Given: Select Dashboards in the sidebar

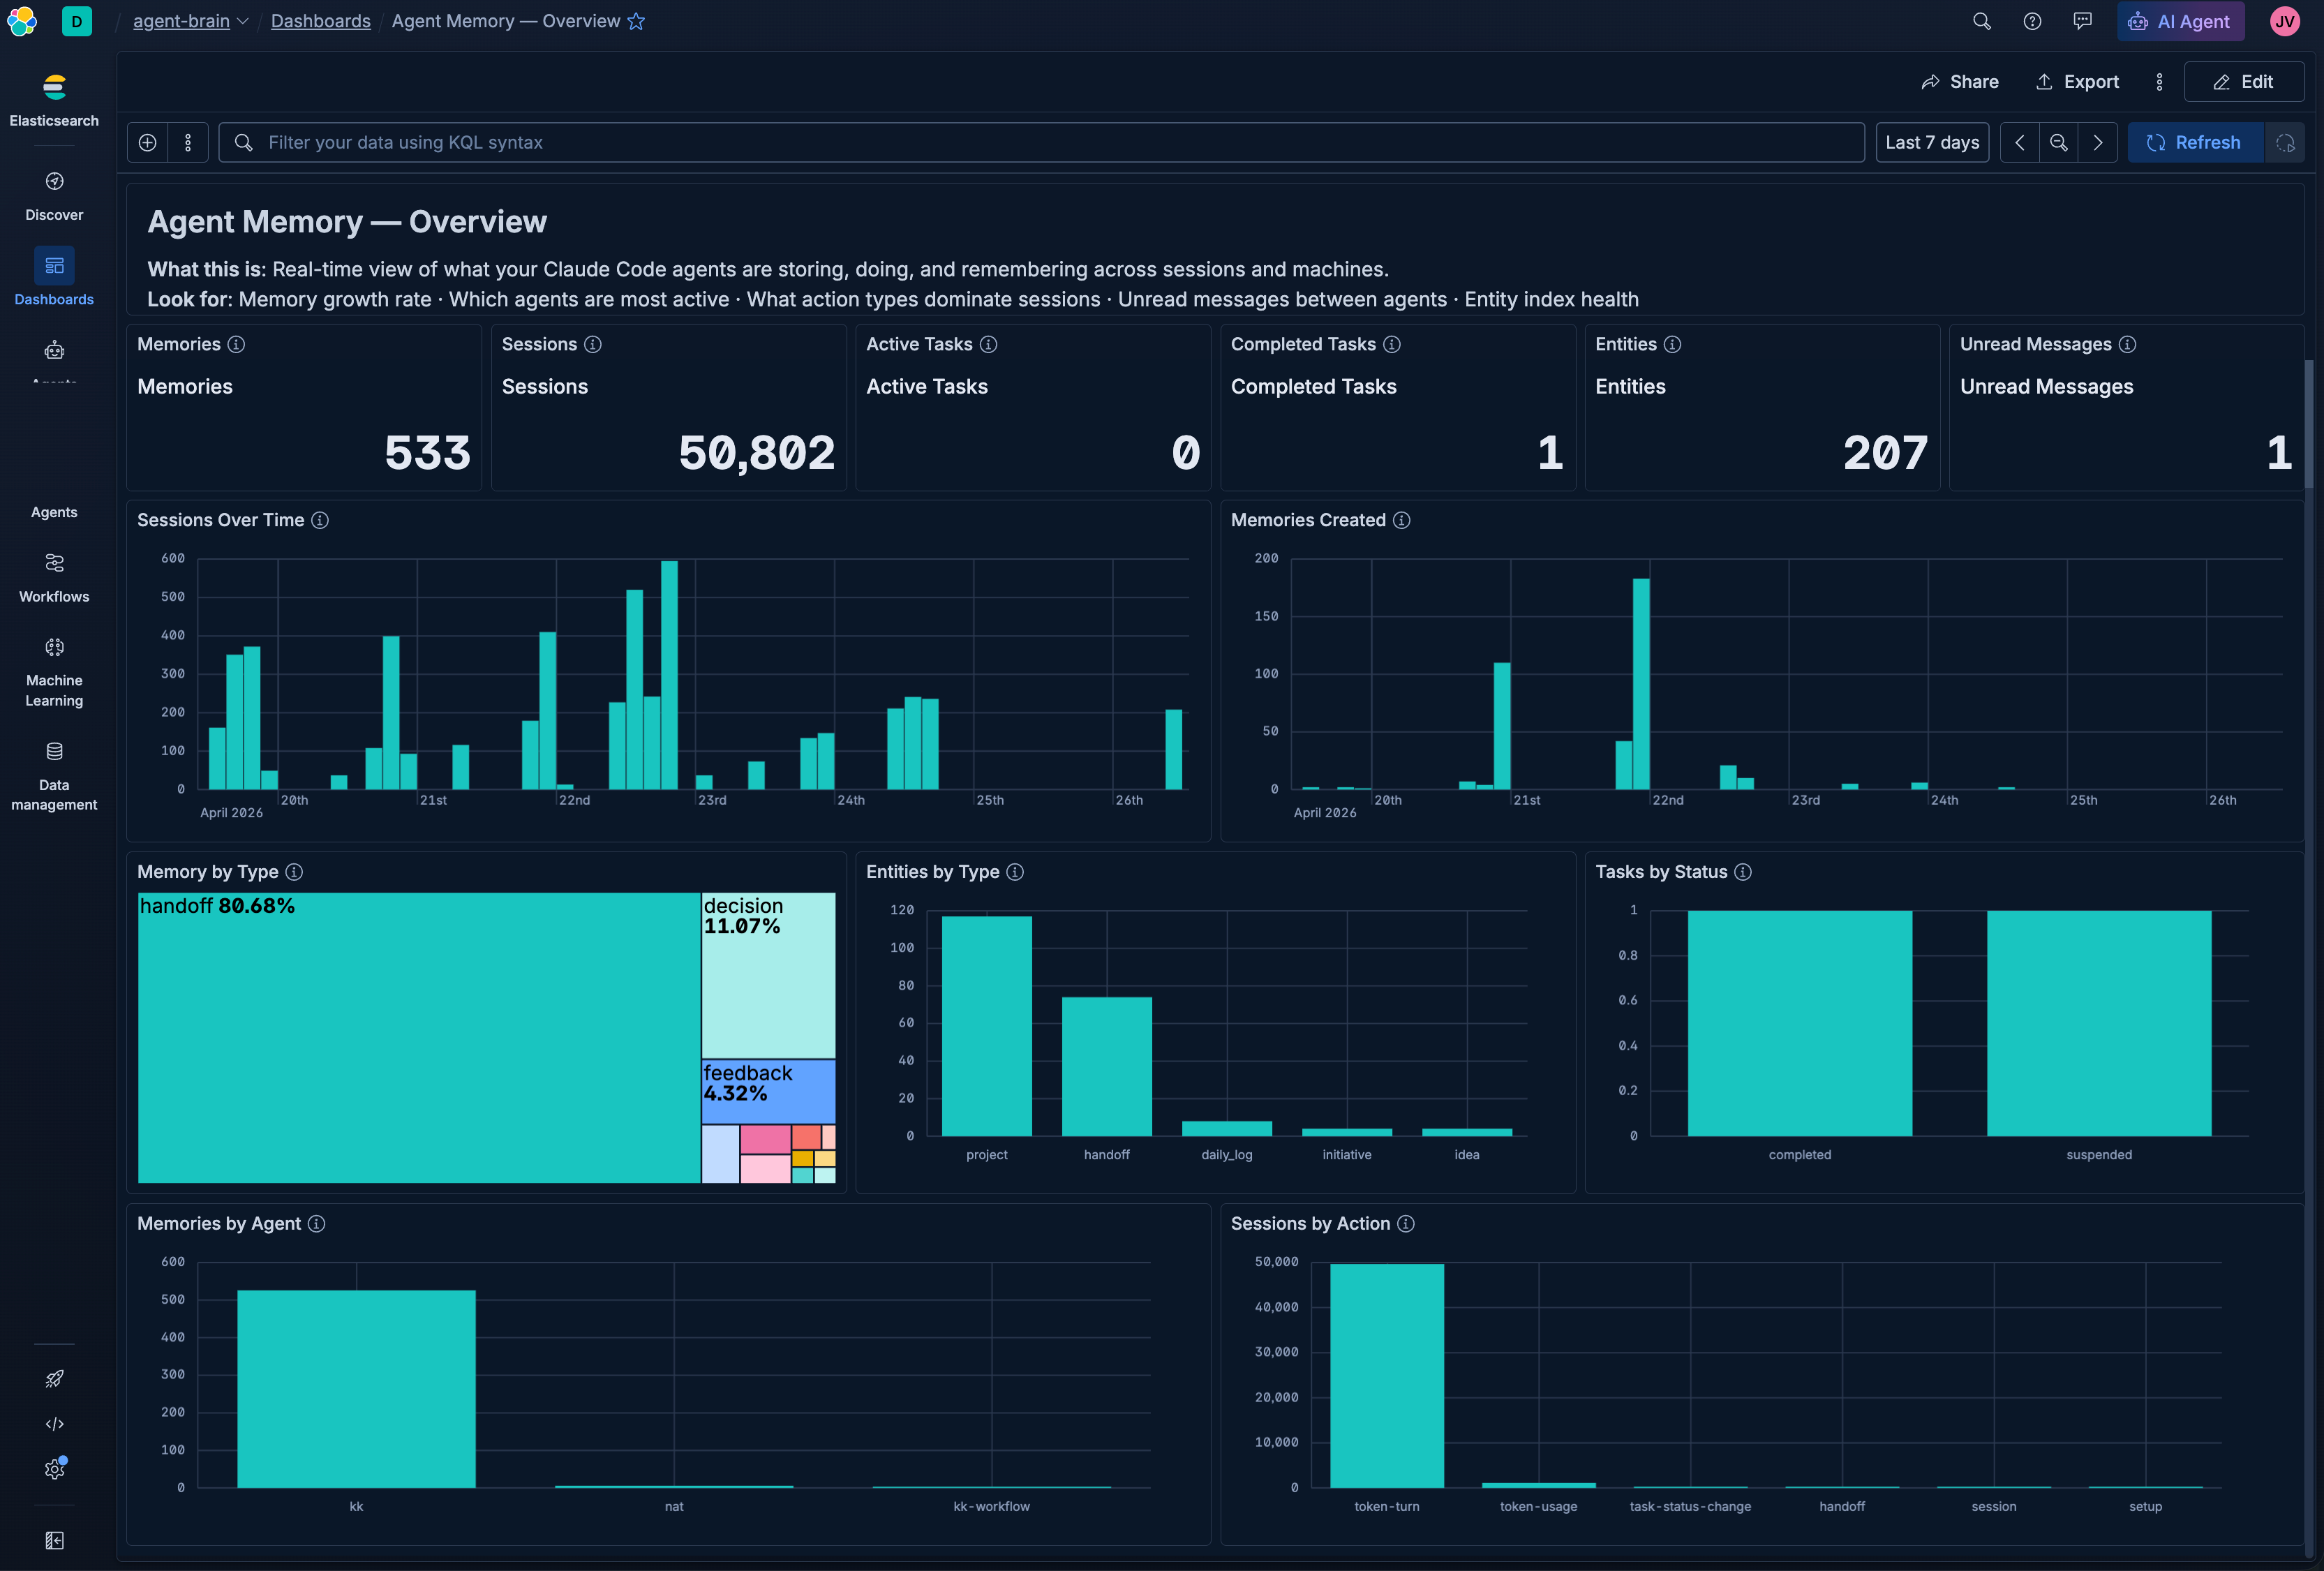Looking at the screenshot, I should pos(54,278).
